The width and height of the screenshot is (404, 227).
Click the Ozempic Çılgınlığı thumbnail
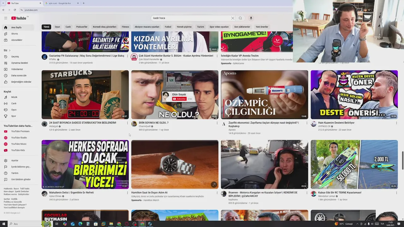point(264,95)
